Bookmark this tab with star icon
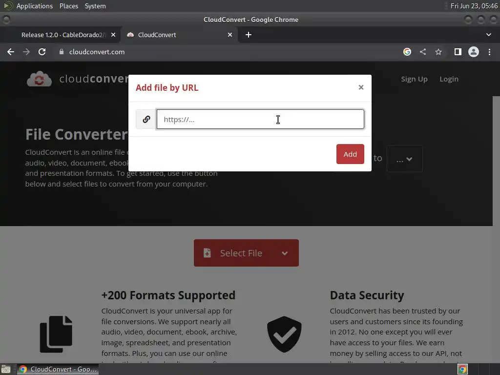Image resolution: width=500 pixels, height=375 pixels. click(x=438, y=52)
